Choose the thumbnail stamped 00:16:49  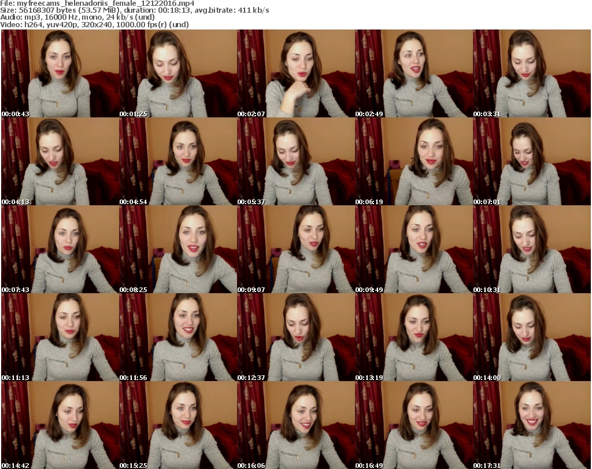tap(414, 425)
